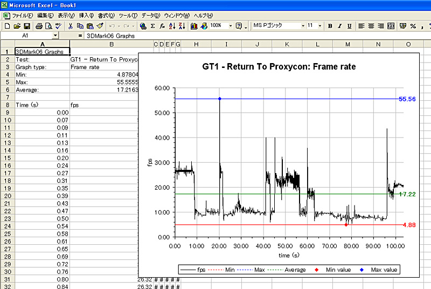Screen dimensions: 431x289
Task: Toggle Bold formatting
Action: click(330, 26)
